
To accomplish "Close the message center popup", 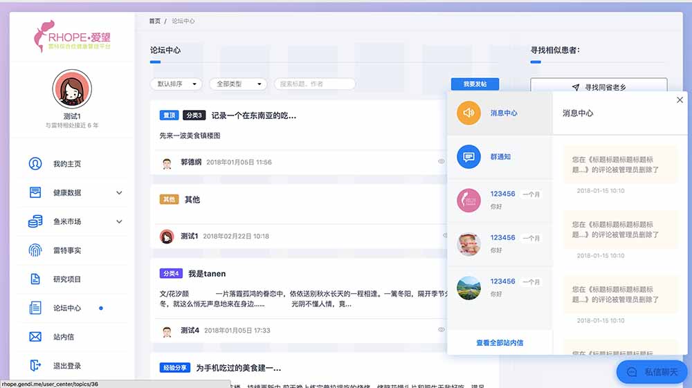I will [x=680, y=100].
